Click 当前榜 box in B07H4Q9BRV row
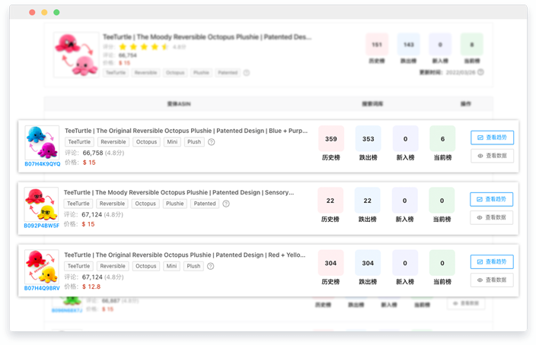Screen dimensions: 536x345 (442, 263)
